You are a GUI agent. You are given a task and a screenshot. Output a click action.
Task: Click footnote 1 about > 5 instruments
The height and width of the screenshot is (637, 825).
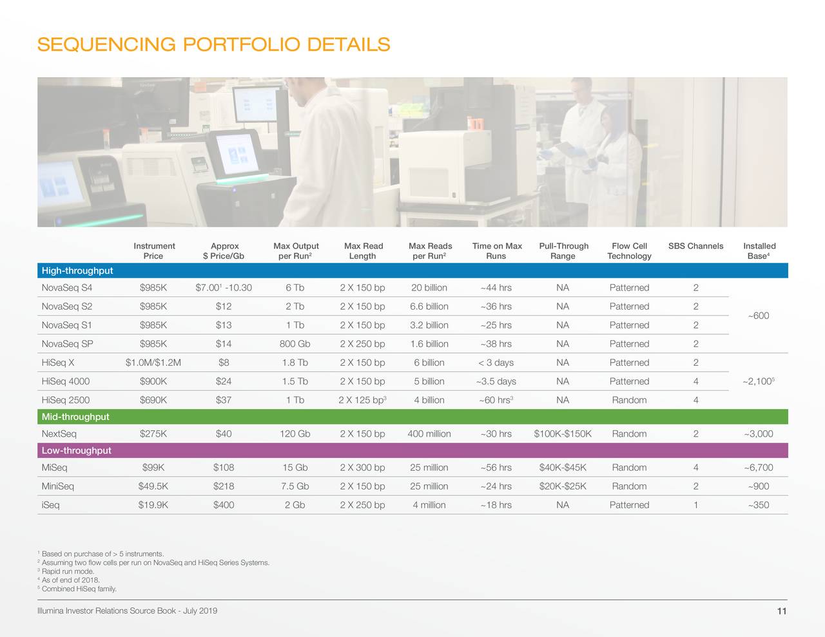101,554
